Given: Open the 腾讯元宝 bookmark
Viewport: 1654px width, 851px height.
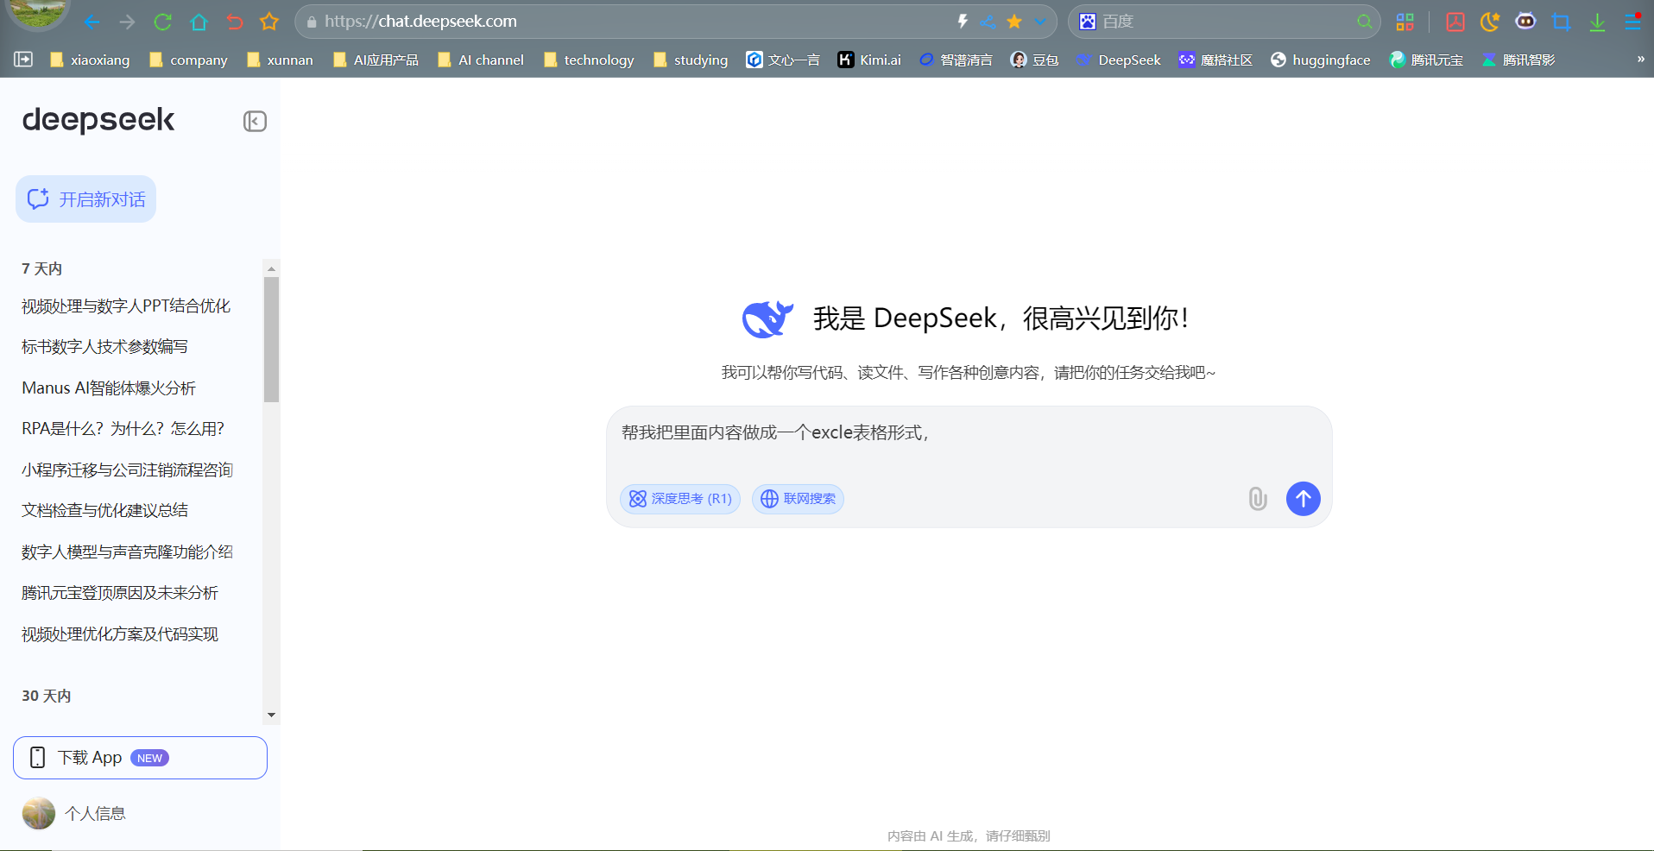Looking at the screenshot, I should tap(1426, 60).
